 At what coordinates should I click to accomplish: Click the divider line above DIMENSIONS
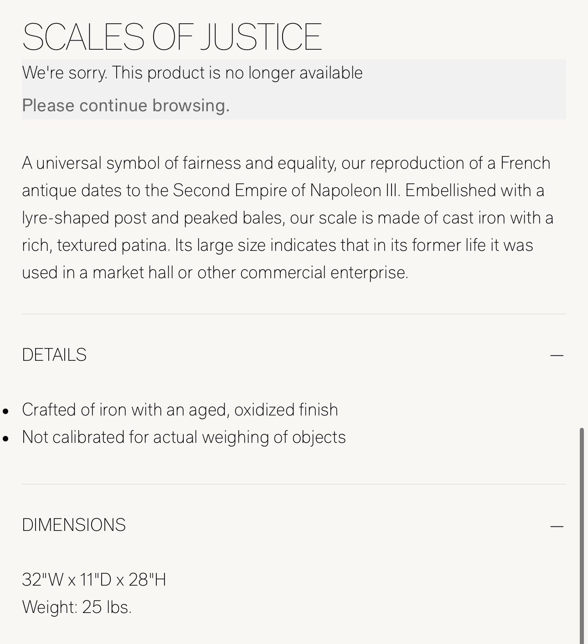click(x=294, y=484)
